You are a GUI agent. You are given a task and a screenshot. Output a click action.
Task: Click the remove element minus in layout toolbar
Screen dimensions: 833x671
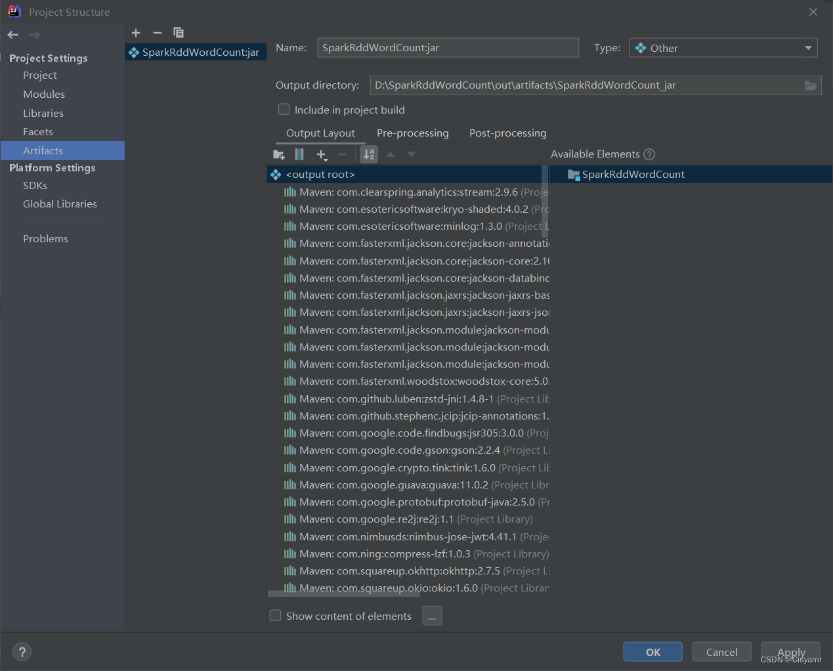coord(342,154)
